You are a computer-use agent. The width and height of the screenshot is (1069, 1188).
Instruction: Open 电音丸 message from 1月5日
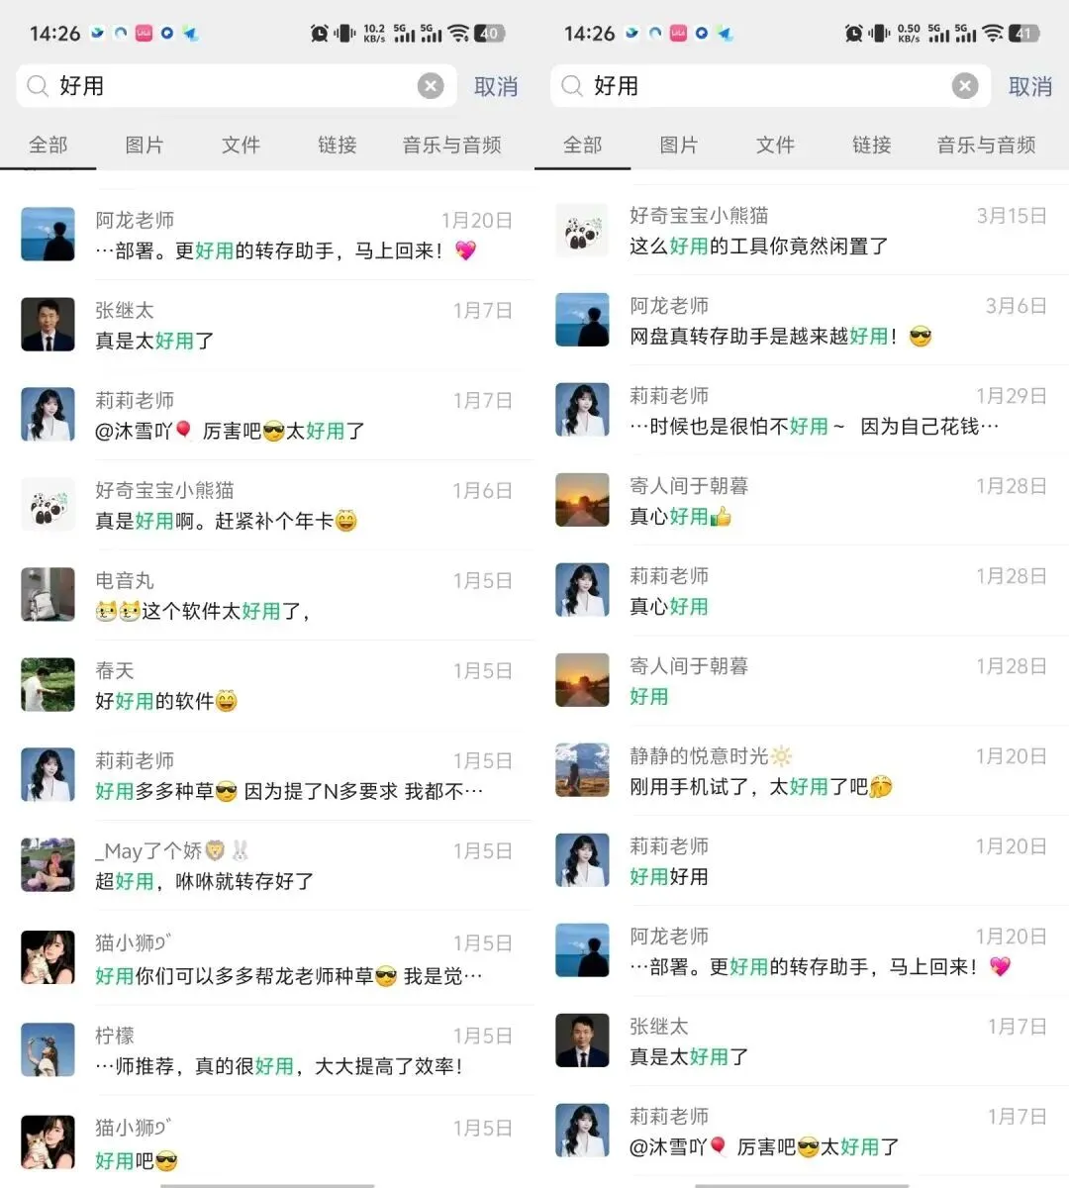(x=267, y=595)
